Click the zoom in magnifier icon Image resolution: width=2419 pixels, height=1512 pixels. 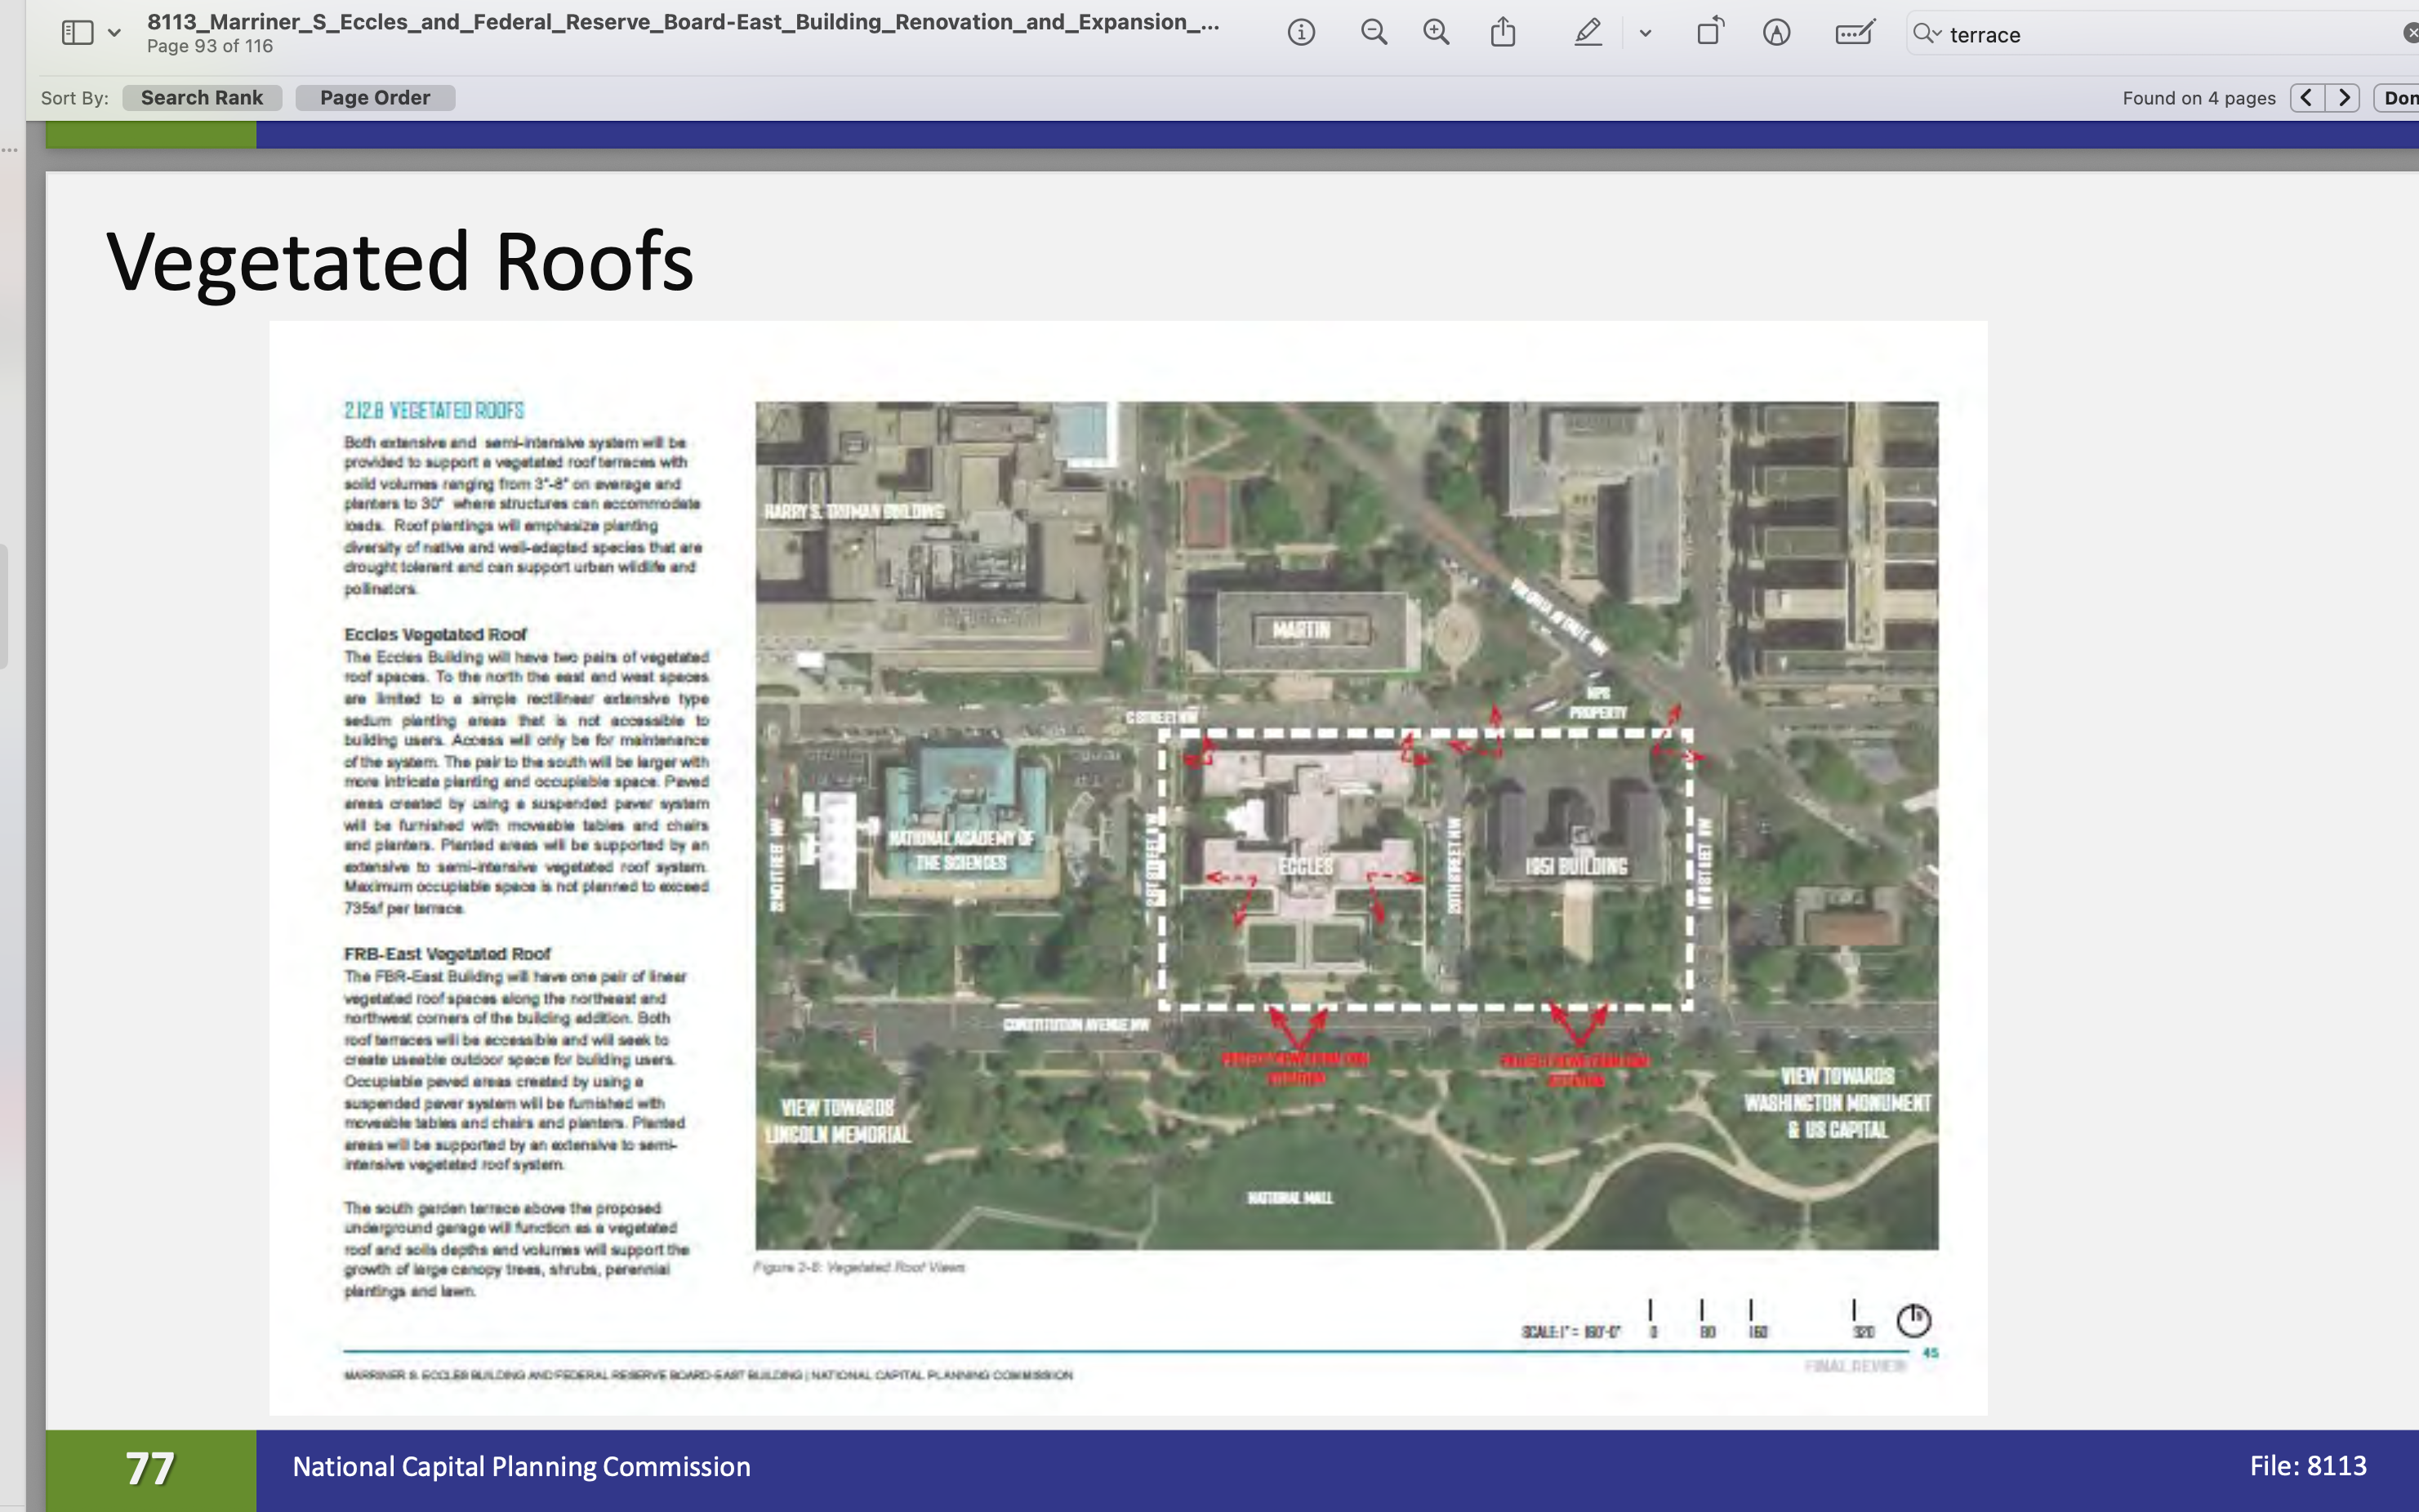[1436, 33]
